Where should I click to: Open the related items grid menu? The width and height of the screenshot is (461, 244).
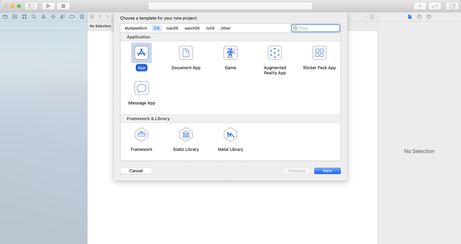pyautogui.click(x=92, y=17)
